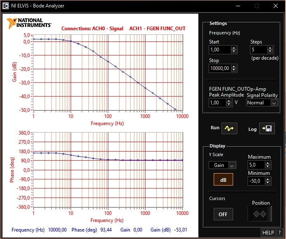Click the Gain (dB) readout -53,01

181,229
